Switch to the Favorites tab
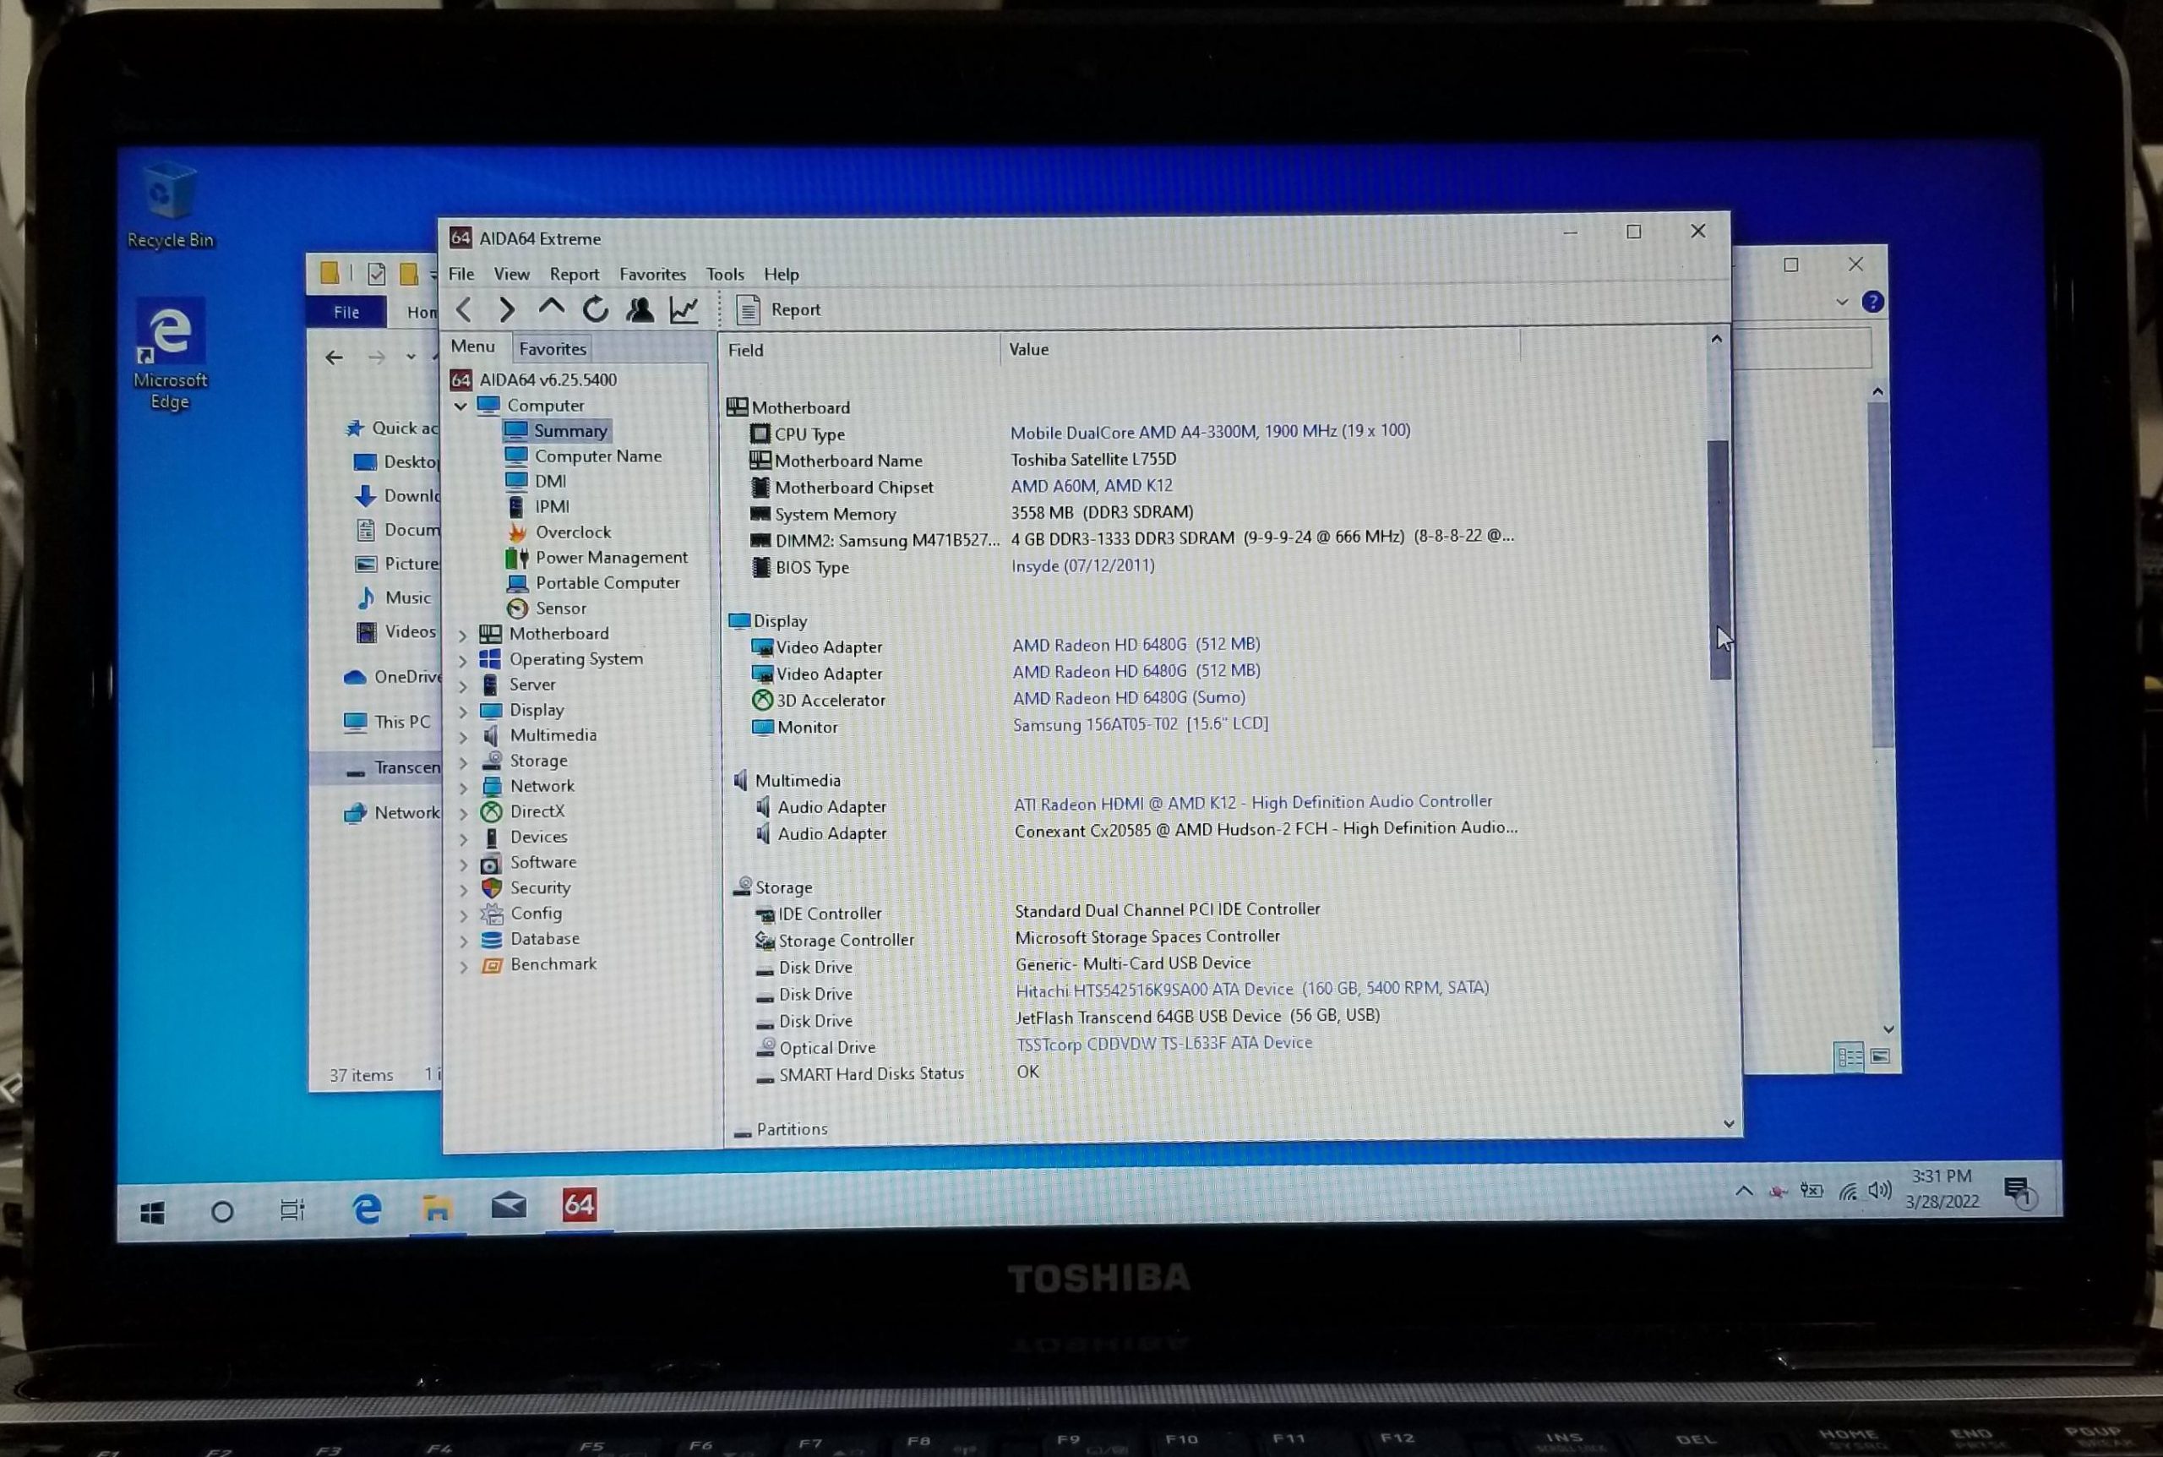2163x1457 pixels. coord(553,348)
